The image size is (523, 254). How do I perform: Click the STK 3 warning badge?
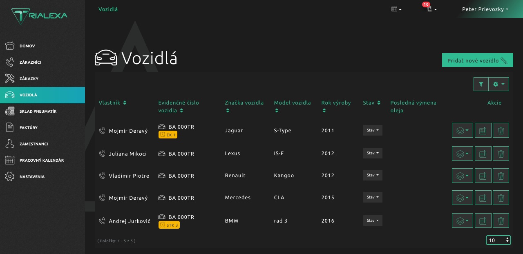click(x=169, y=225)
